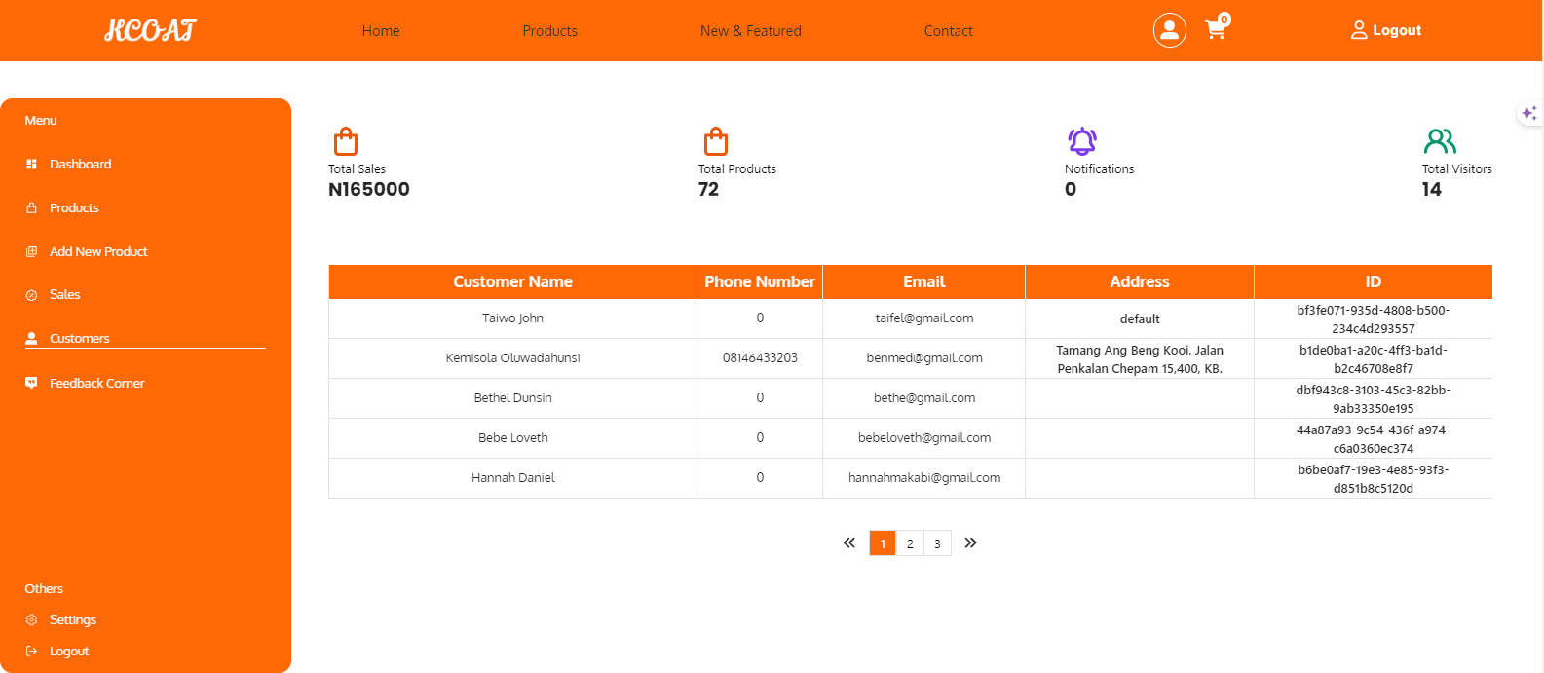The height and width of the screenshot is (673, 1544).
Task: Click the Dashboard grid icon in sidebar
Action: (x=31, y=164)
